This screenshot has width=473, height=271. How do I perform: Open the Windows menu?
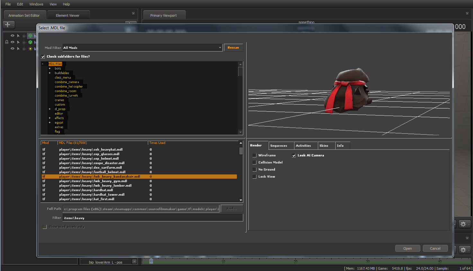36,4
